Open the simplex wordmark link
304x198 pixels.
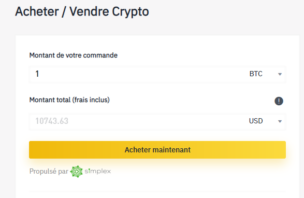click(98, 171)
